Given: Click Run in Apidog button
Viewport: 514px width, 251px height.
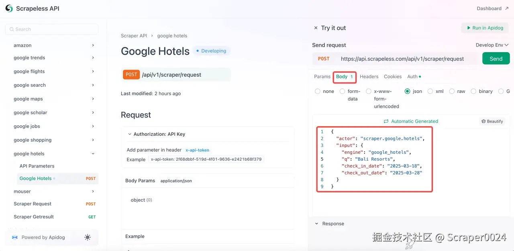Looking at the screenshot, I should (x=485, y=28).
